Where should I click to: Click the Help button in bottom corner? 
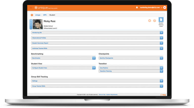coord(163,95)
